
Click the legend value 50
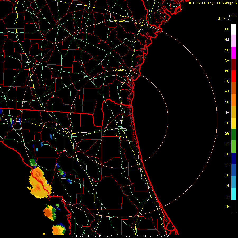point(227,71)
